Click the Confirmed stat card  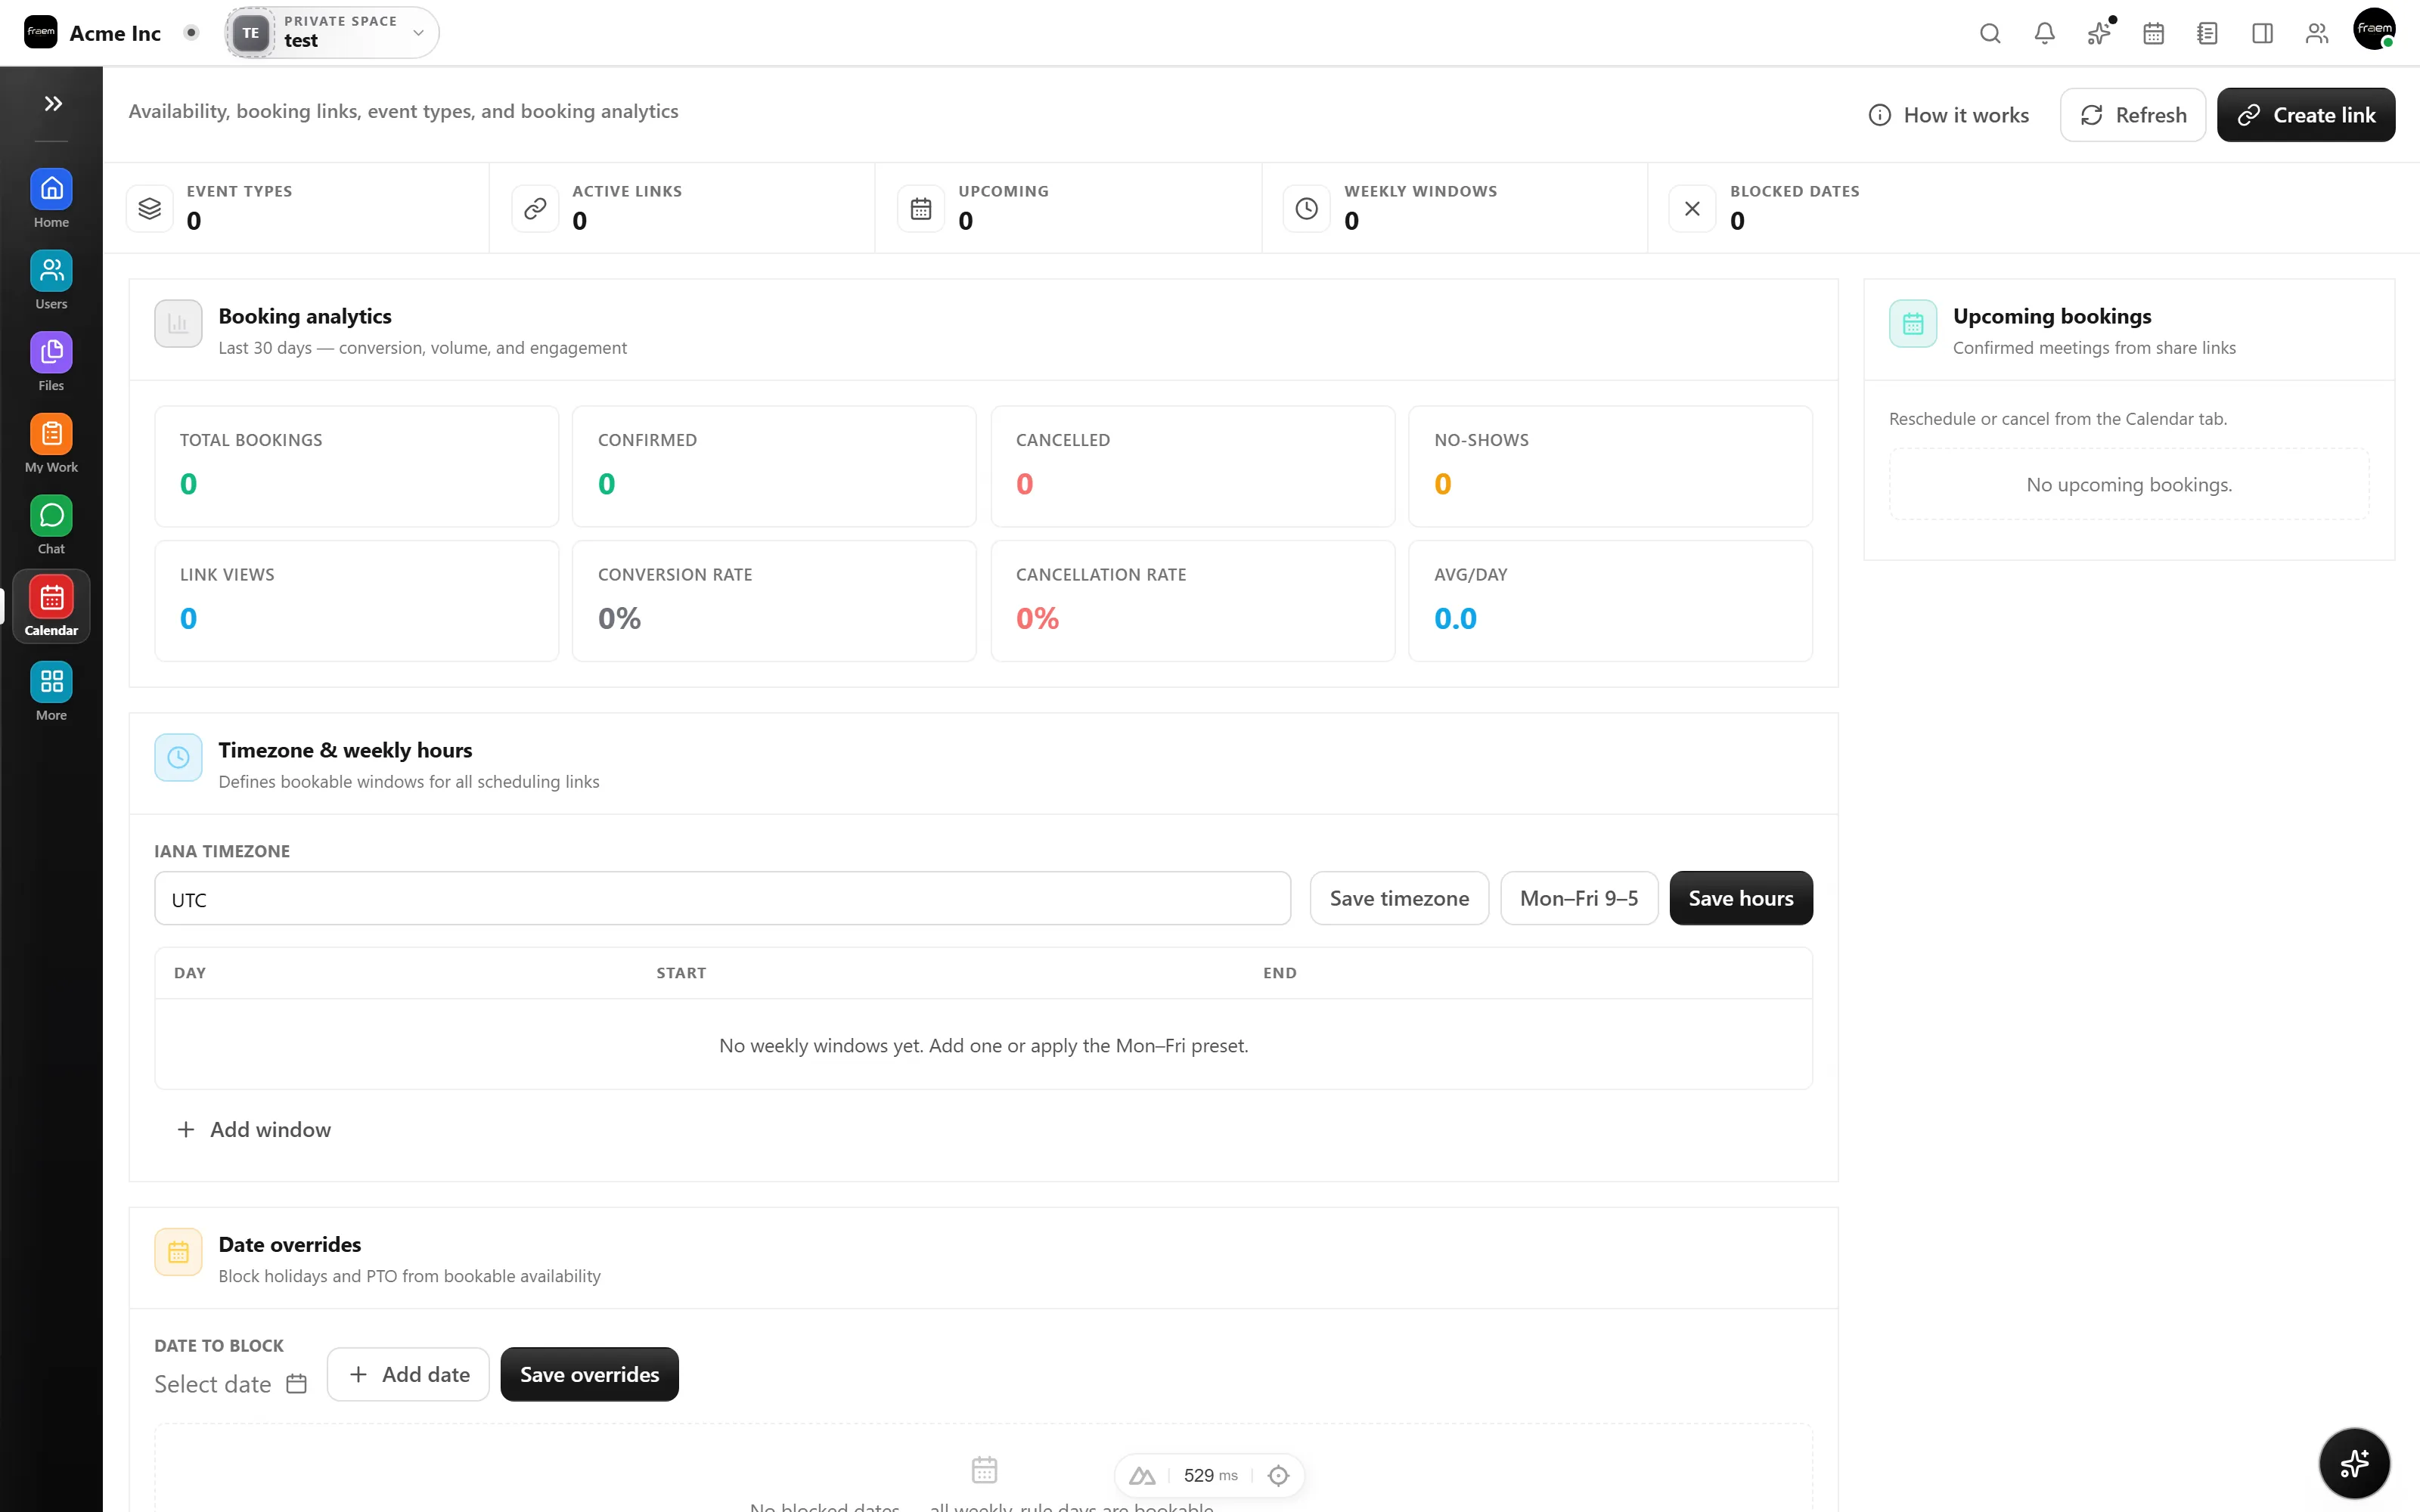[x=774, y=466]
